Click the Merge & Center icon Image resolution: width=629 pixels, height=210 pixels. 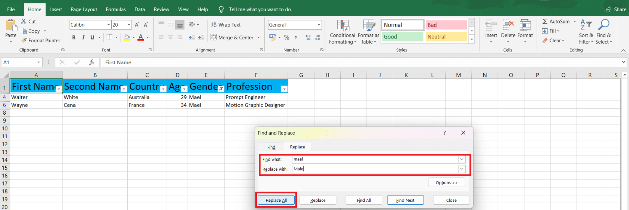[x=214, y=37]
